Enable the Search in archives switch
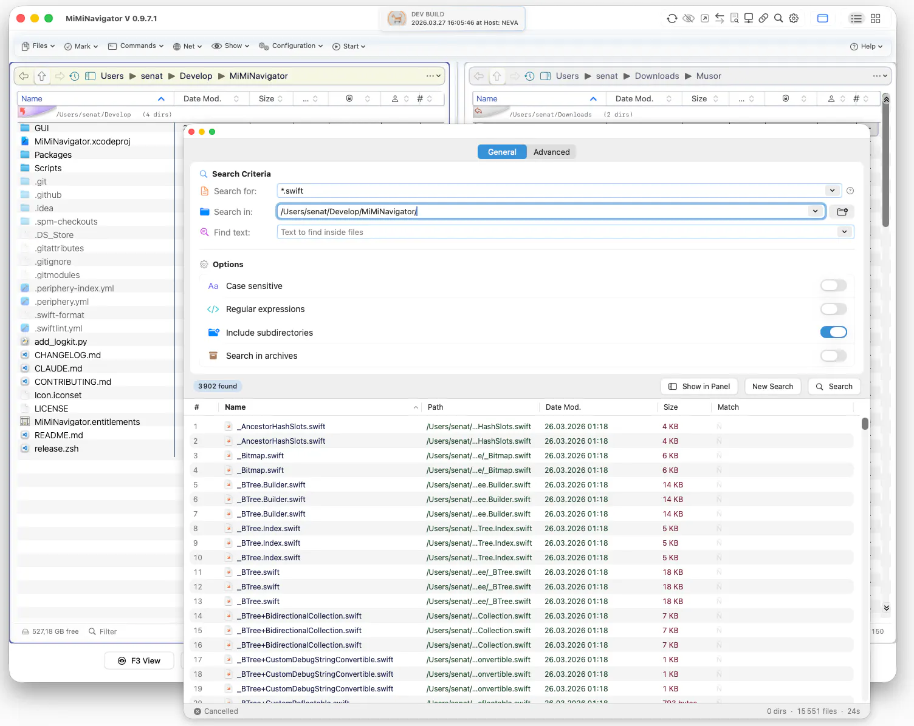The width and height of the screenshot is (914, 726). pos(834,356)
